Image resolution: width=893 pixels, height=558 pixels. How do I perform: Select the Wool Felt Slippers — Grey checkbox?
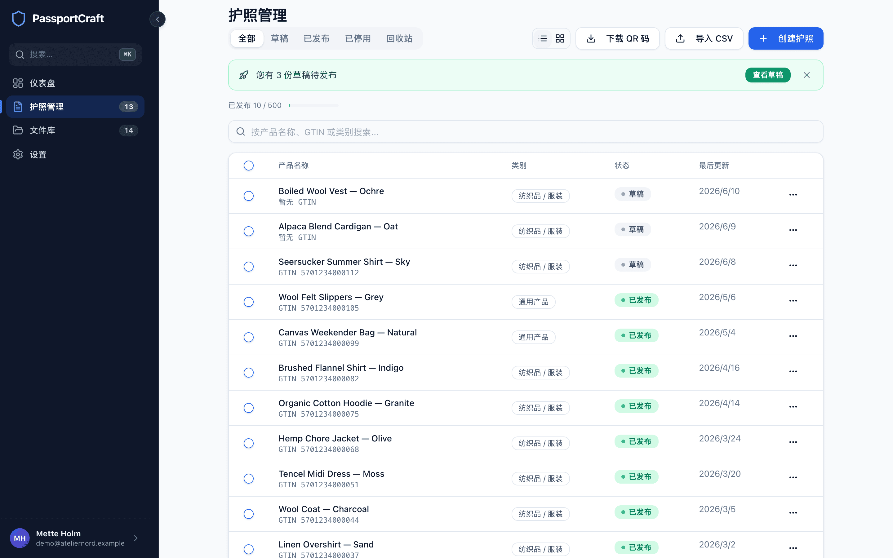249,302
